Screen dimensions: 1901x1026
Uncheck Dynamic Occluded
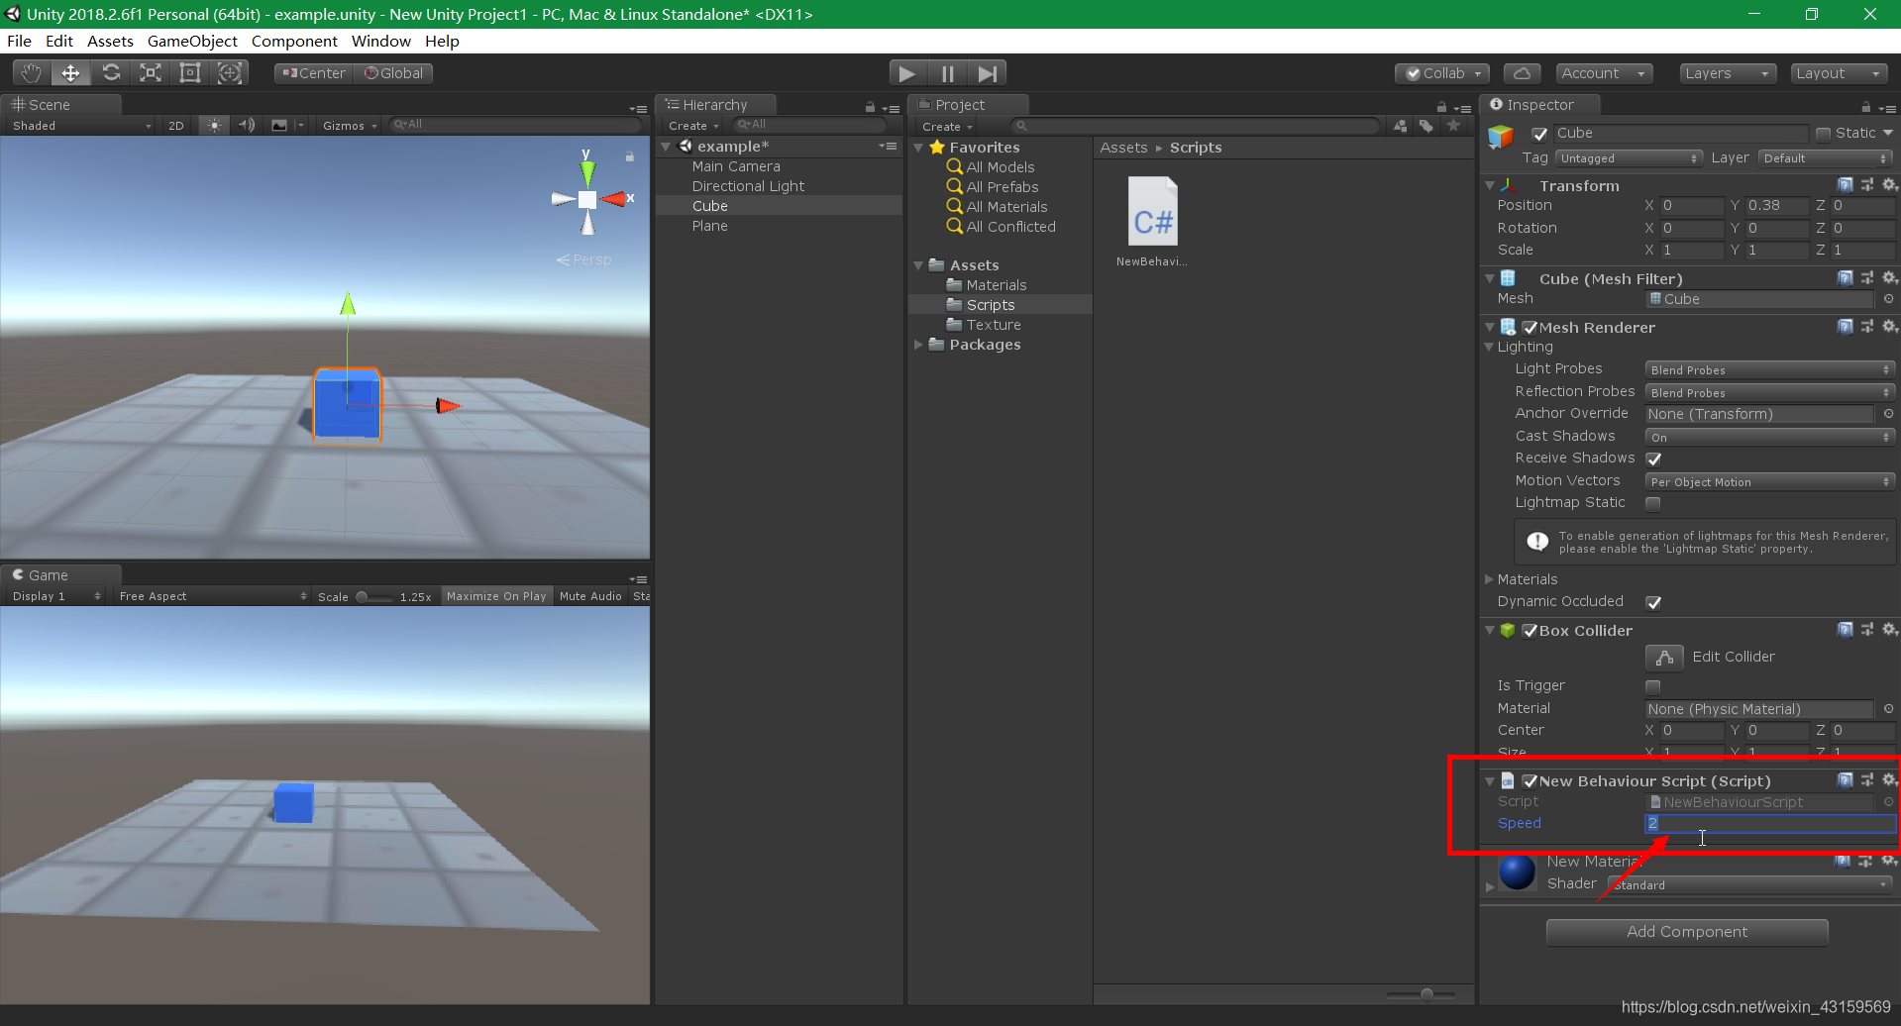tap(1653, 602)
